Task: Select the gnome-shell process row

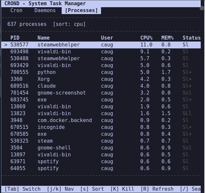Action: [x=101, y=148]
